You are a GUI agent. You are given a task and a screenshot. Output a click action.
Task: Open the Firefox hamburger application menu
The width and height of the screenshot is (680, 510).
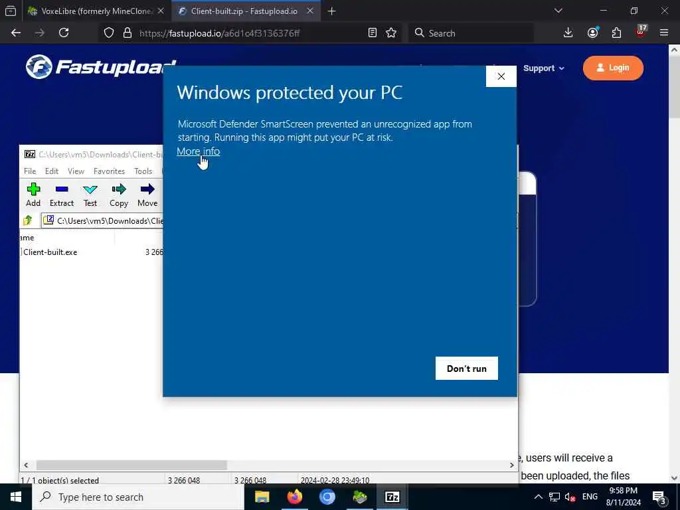click(x=664, y=33)
